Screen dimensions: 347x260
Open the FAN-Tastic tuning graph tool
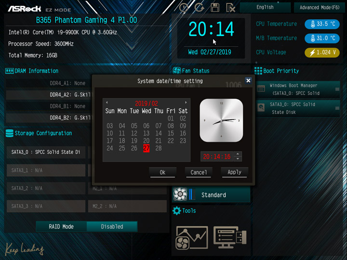pyautogui.click(x=192, y=238)
